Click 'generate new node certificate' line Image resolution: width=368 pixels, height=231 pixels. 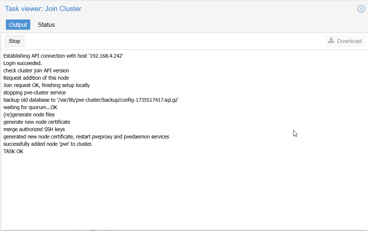[x=36, y=122]
